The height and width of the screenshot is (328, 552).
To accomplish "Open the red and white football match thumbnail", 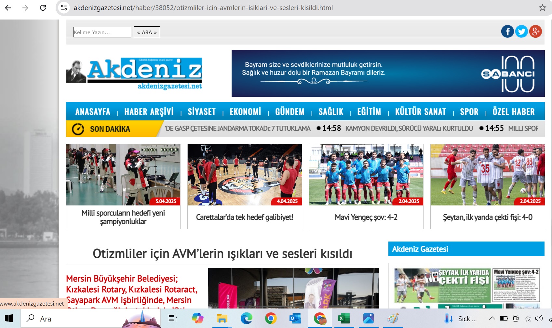I will click(x=488, y=175).
